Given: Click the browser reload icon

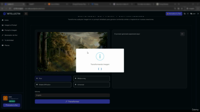Looking at the screenshot, I should [x=10, y=8].
